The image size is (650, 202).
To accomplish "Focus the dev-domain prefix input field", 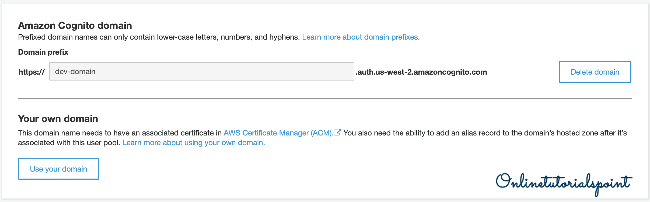I will pyautogui.click(x=201, y=72).
